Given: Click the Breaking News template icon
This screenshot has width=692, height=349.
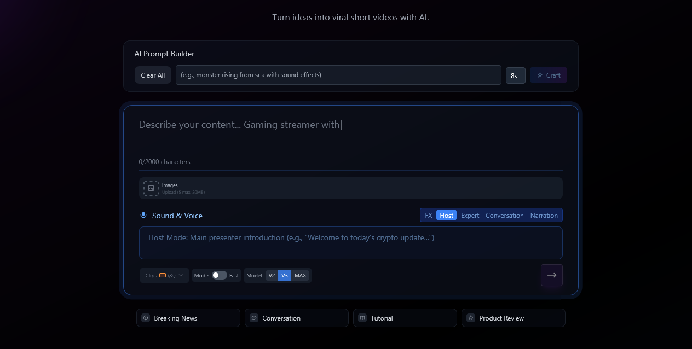Looking at the screenshot, I should pyautogui.click(x=146, y=318).
